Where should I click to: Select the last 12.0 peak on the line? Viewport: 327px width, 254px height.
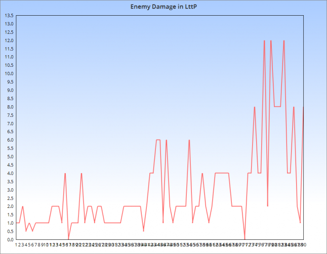[284, 40]
